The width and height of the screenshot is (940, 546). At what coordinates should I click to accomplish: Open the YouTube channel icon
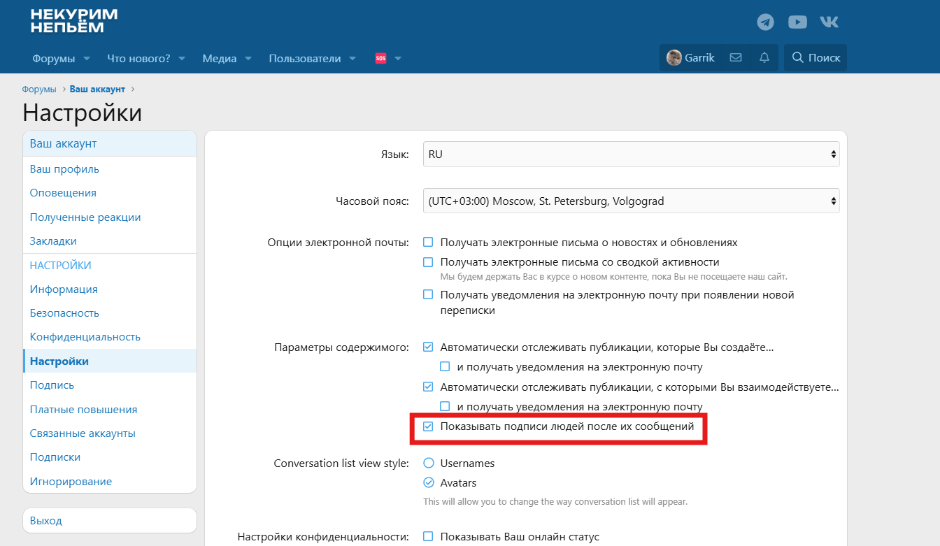pyautogui.click(x=797, y=22)
